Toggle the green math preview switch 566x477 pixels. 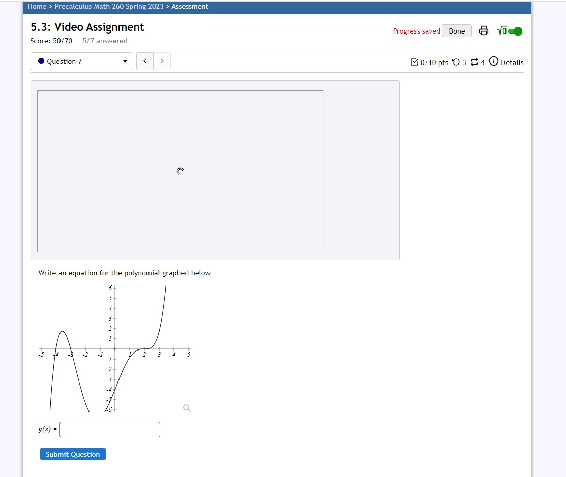[x=515, y=31]
